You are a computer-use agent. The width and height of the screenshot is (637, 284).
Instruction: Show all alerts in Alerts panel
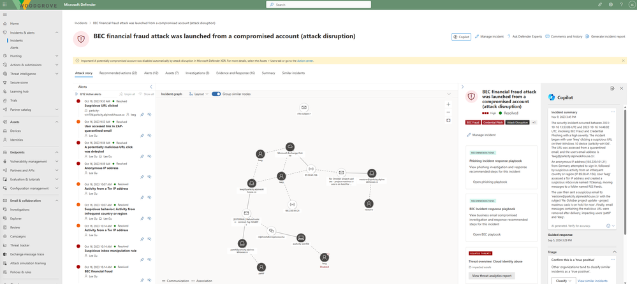click(x=146, y=94)
